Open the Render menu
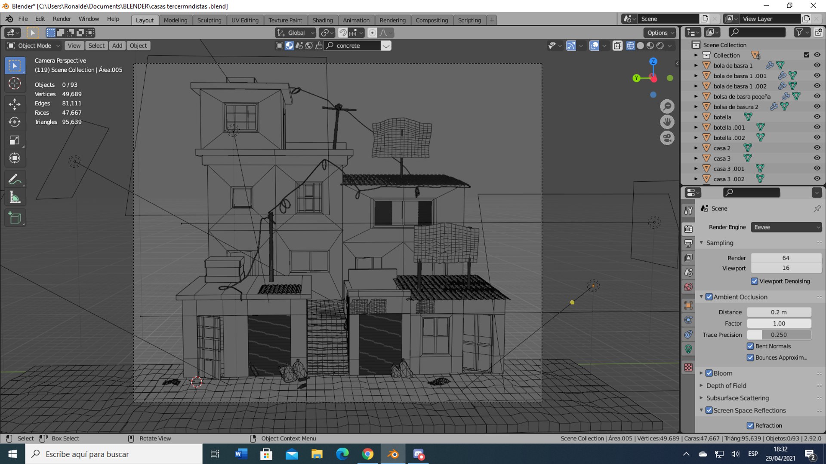The width and height of the screenshot is (826, 464). point(62,19)
